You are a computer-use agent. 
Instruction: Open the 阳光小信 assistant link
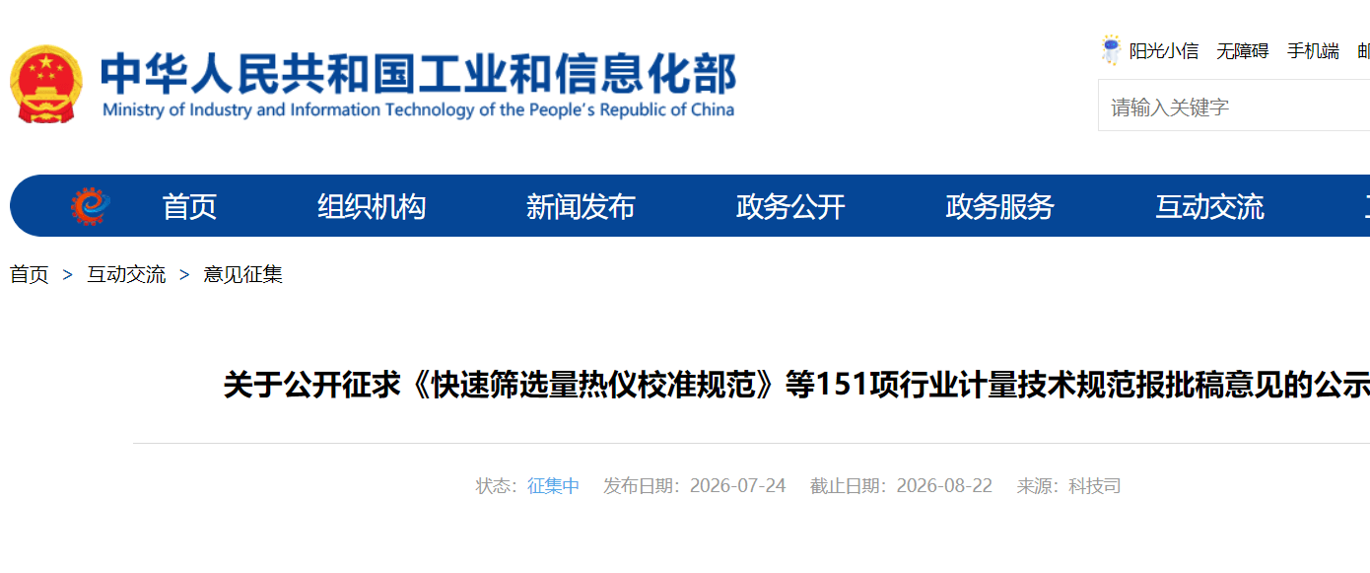pos(1163,51)
